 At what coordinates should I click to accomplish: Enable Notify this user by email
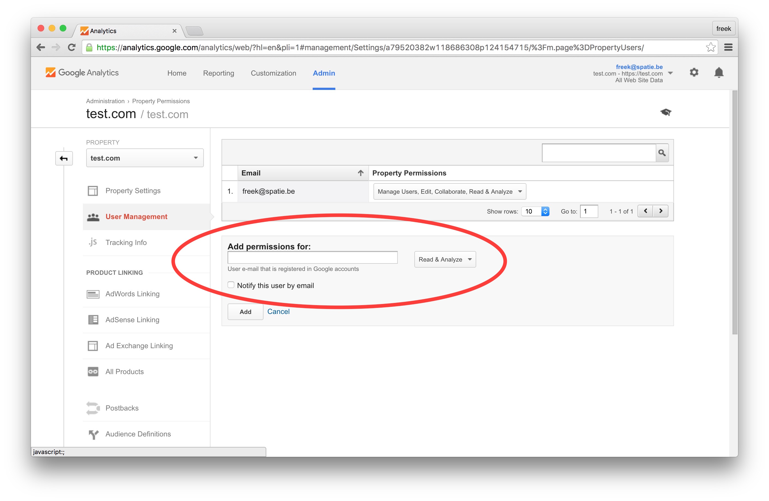231,285
